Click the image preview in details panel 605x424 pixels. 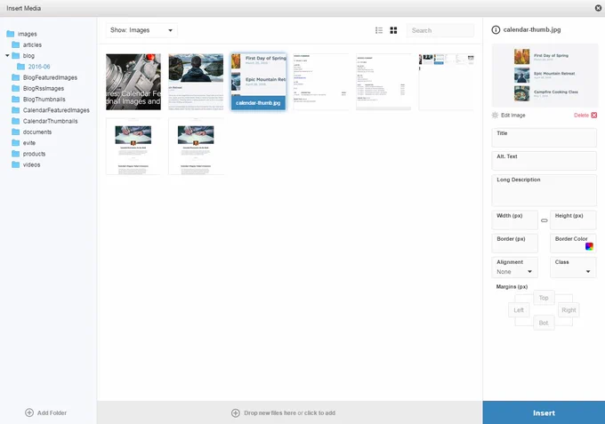(x=544, y=76)
